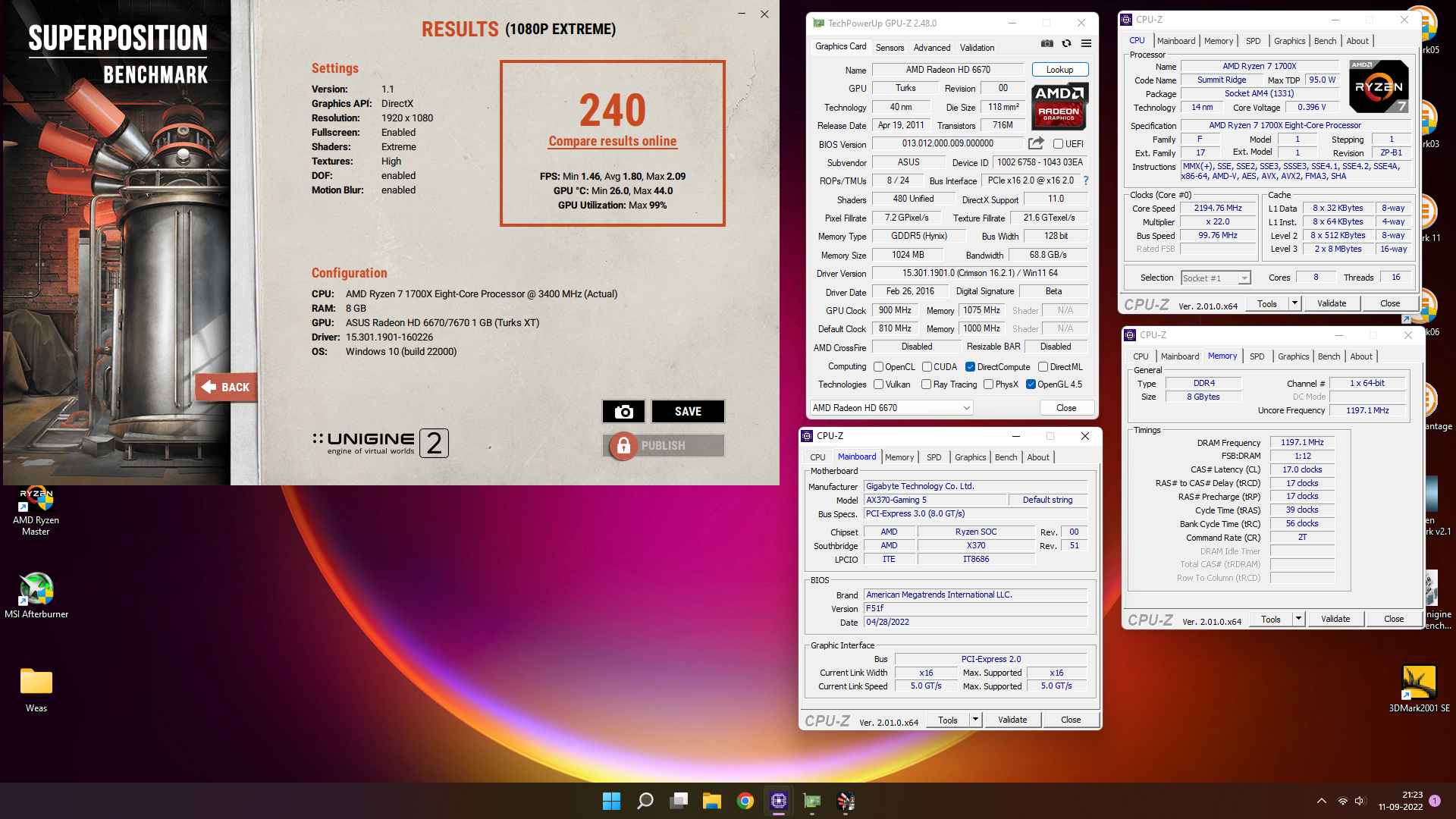The width and height of the screenshot is (1456, 819).
Task: Click the Lookup button in GPU-Z
Action: (x=1059, y=70)
